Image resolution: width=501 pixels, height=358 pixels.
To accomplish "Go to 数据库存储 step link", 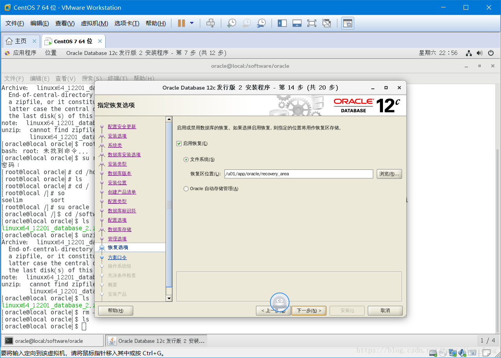I will pyautogui.click(x=120, y=229).
